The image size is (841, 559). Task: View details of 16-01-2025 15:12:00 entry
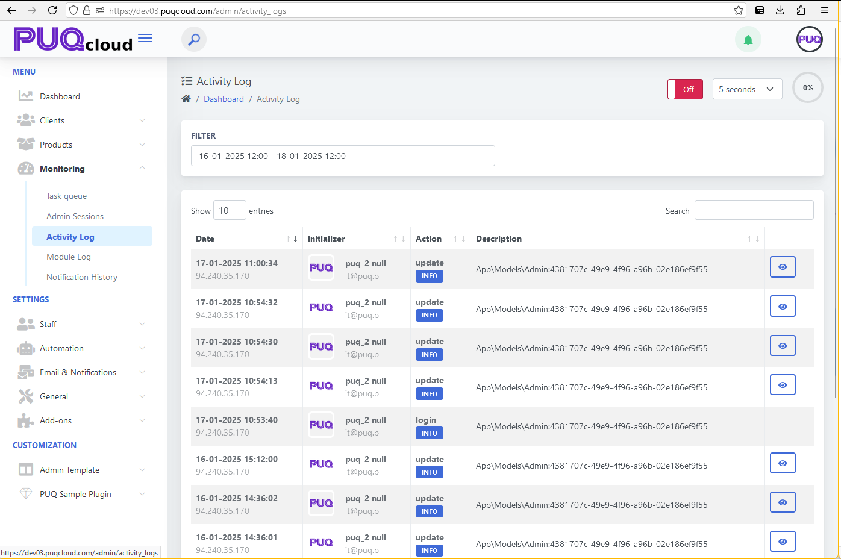[x=783, y=463]
